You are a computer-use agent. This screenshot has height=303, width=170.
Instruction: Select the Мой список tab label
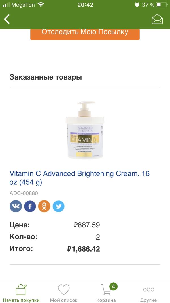click(64, 300)
